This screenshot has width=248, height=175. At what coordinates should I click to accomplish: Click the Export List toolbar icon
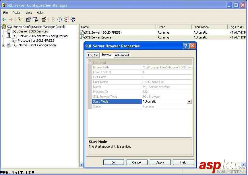point(35,20)
